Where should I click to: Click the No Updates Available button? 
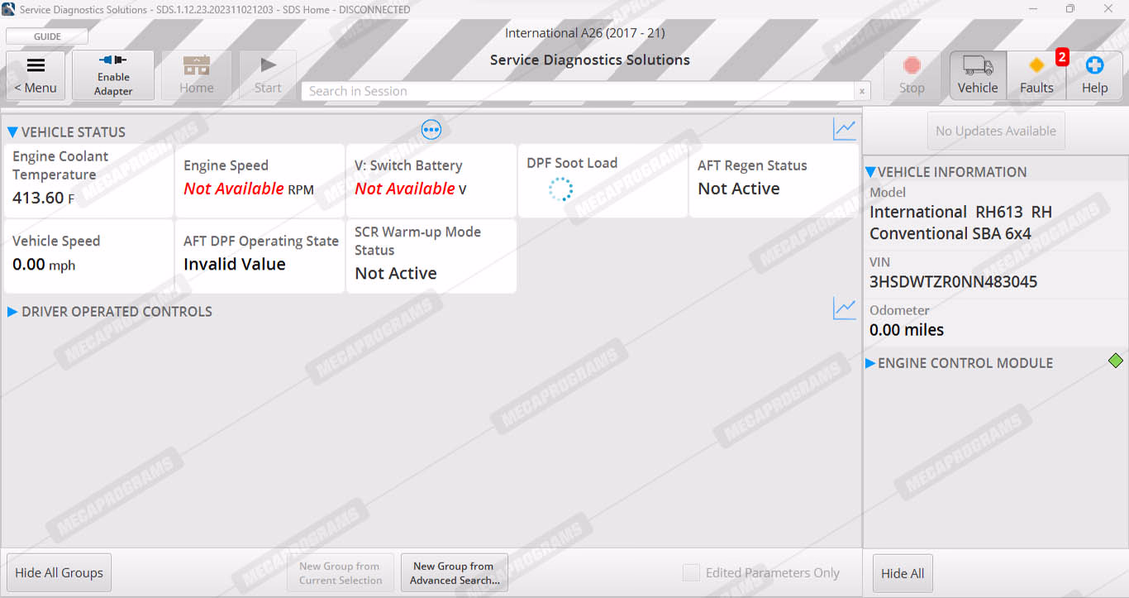click(x=996, y=131)
